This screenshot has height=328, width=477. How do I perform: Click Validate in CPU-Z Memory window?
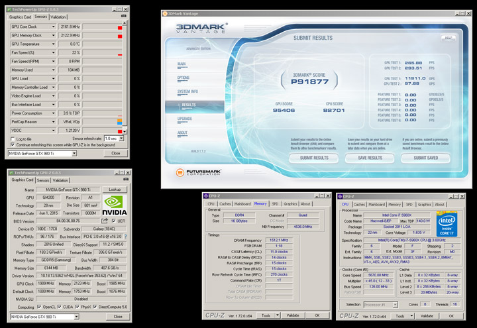tap(293, 315)
